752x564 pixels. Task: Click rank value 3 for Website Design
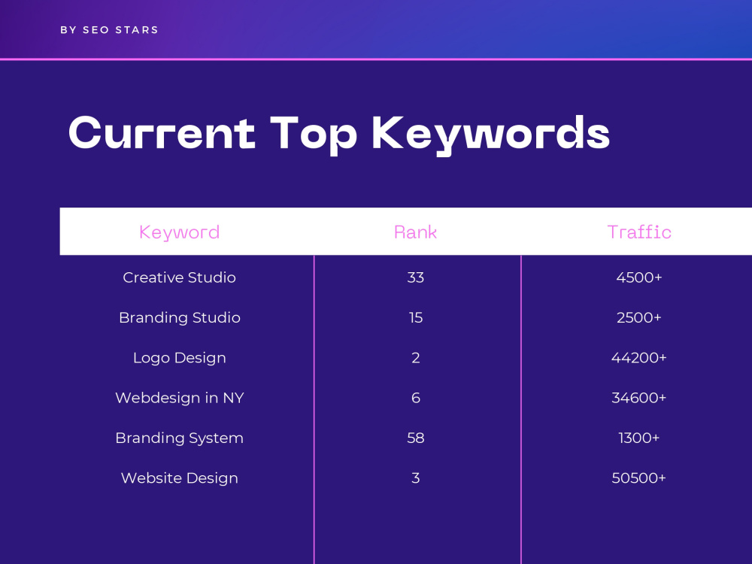415,478
